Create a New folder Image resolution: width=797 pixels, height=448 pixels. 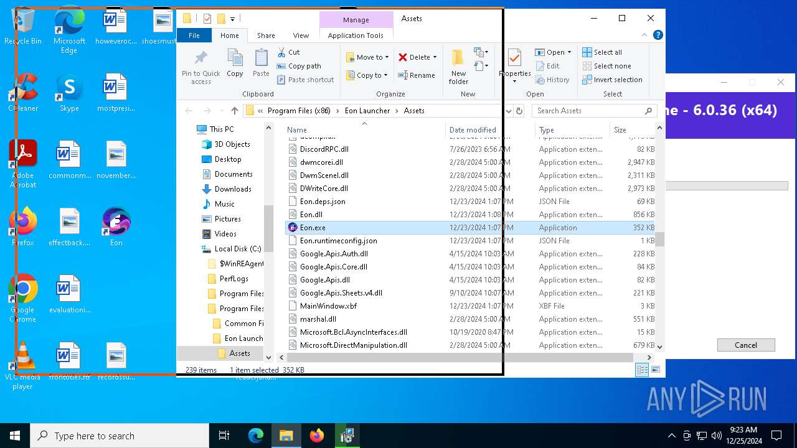458,67
